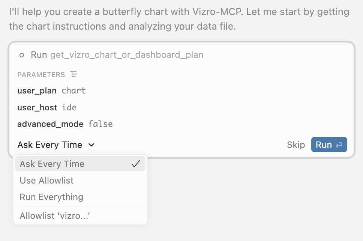The width and height of the screenshot is (363, 241).
Task: Click the Skip button
Action: coord(296,145)
